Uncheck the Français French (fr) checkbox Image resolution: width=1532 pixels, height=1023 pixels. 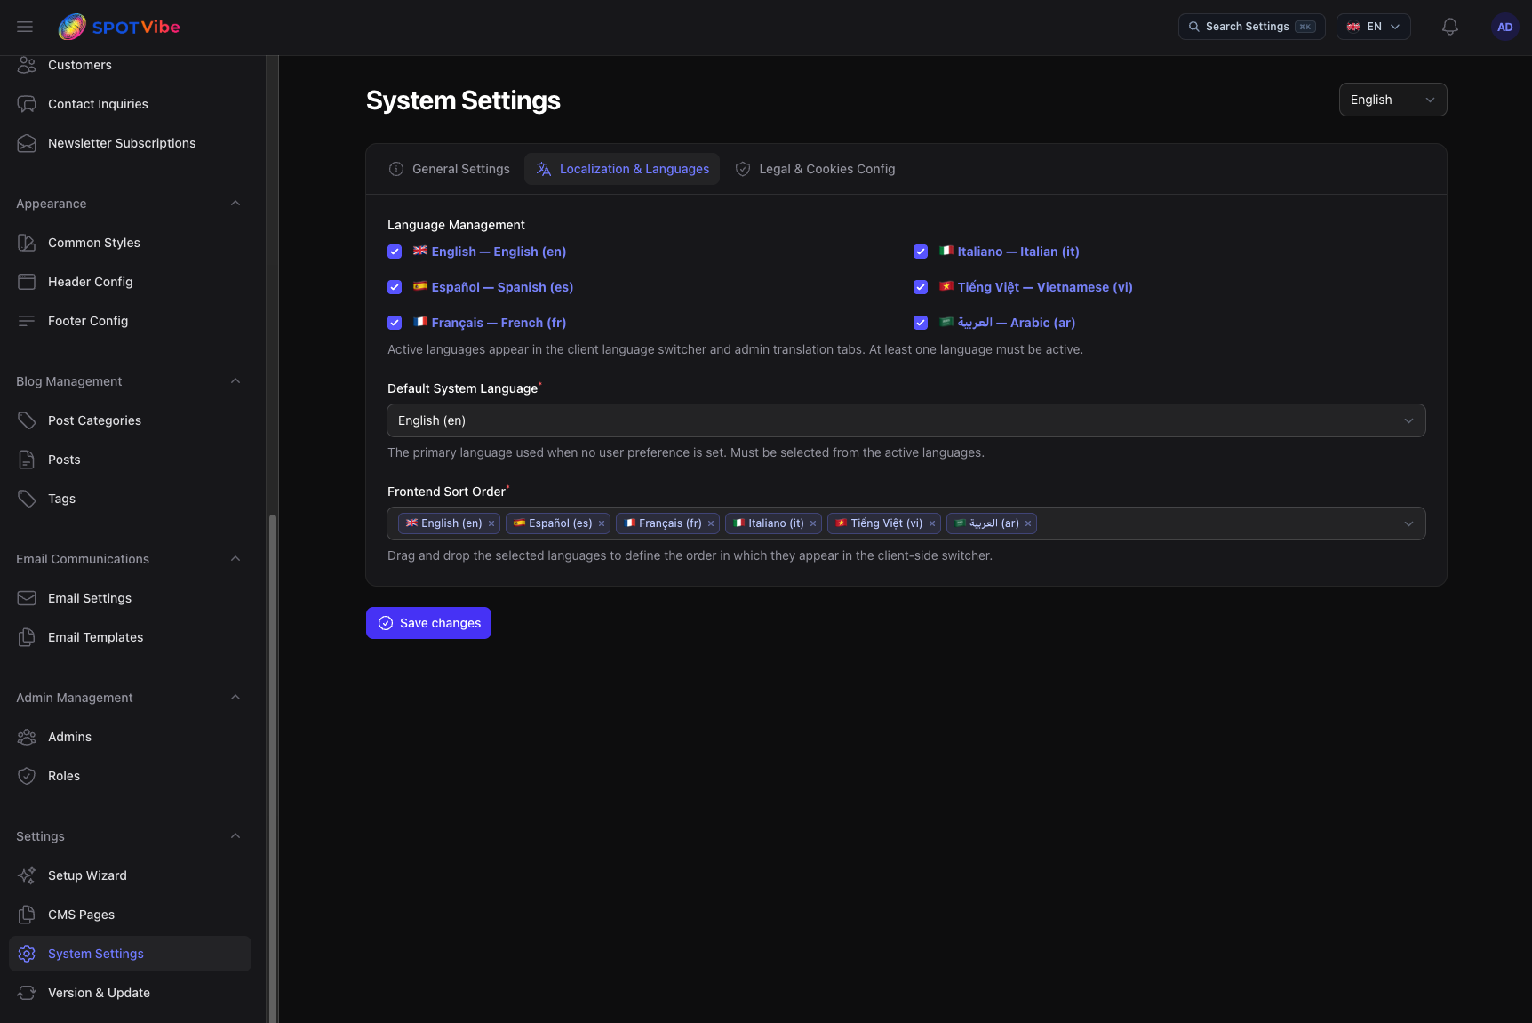(x=395, y=323)
